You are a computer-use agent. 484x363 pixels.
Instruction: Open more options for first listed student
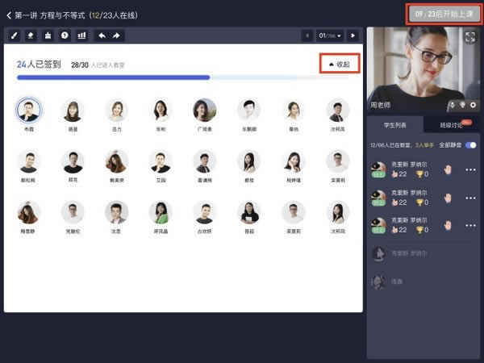tap(470, 169)
